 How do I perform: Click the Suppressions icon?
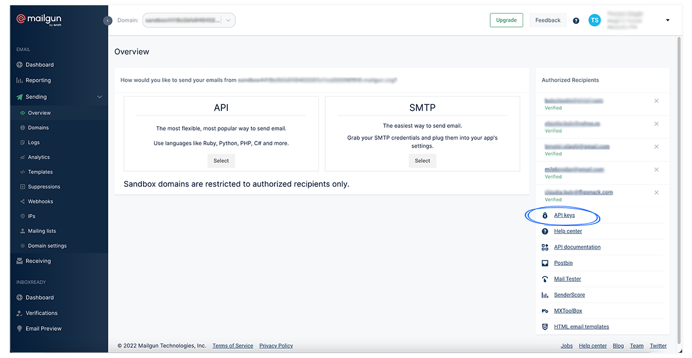(x=22, y=187)
